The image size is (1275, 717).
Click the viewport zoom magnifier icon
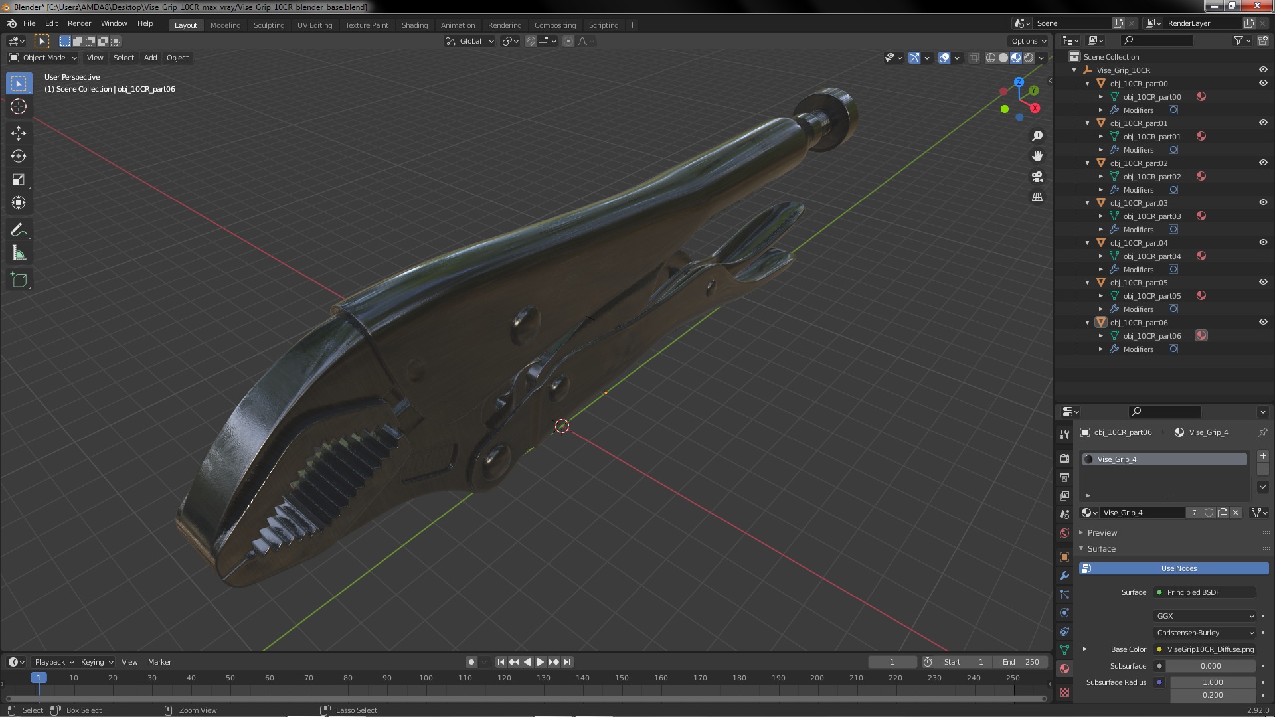[1037, 136]
